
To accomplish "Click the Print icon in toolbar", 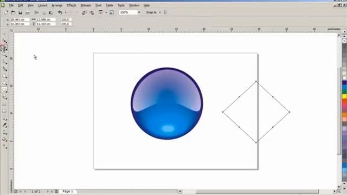I will 27,12.
